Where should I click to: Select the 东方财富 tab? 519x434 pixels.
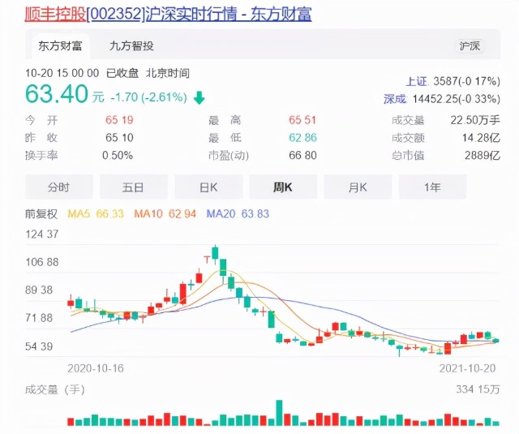click(x=60, y=45)
